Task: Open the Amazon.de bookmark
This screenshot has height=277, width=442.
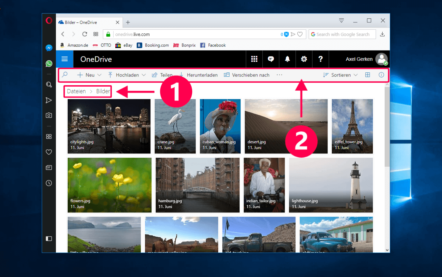Action: (x=74, y=45)
